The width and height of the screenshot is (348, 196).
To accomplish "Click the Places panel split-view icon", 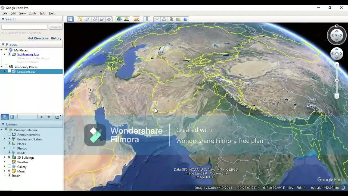I will click(x=12, y=117).
